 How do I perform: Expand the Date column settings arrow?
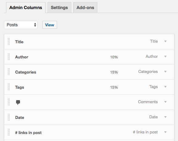tap(165, 117)
